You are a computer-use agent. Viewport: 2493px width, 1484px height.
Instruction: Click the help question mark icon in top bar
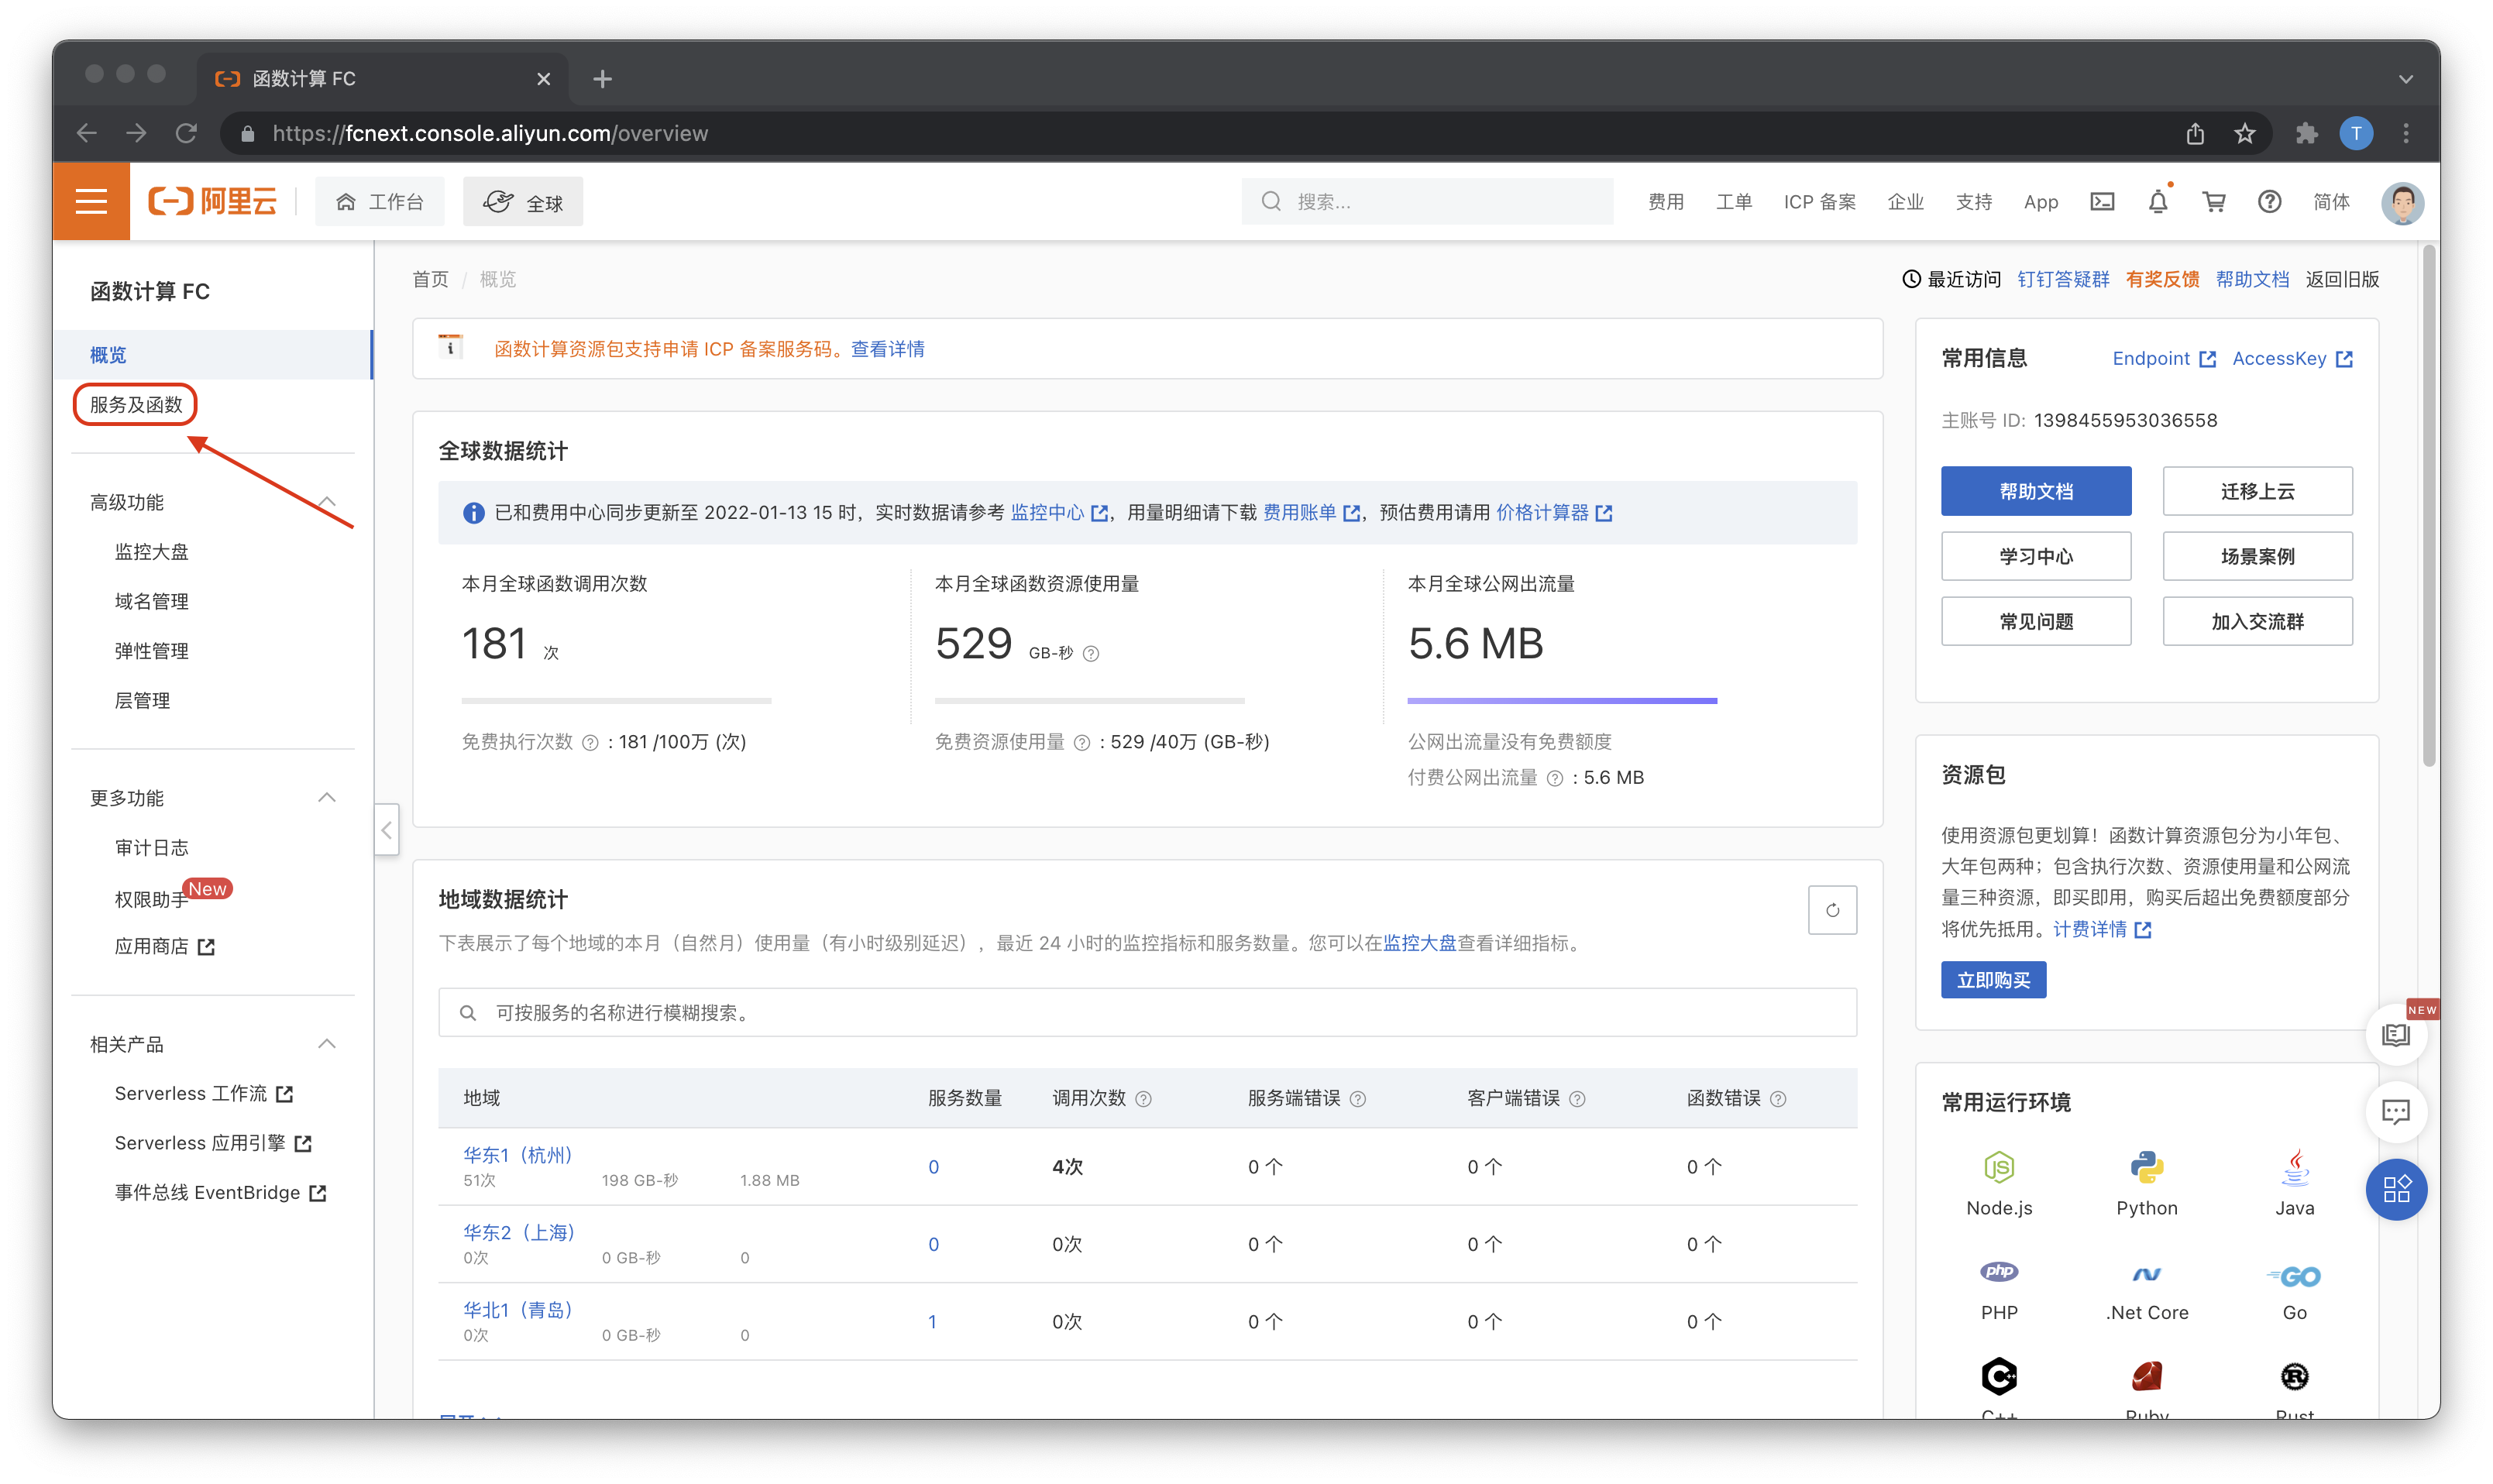tap(2270, 202)
